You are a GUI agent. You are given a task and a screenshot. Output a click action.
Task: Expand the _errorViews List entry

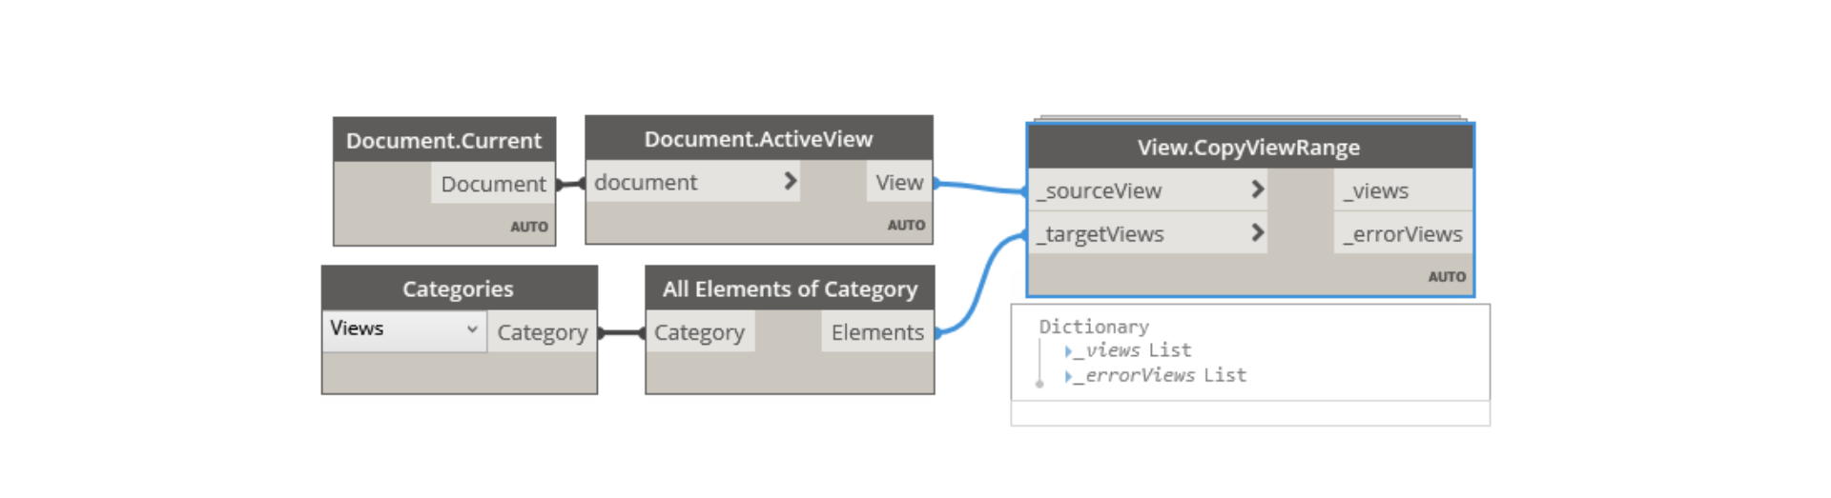point(1069,376)
